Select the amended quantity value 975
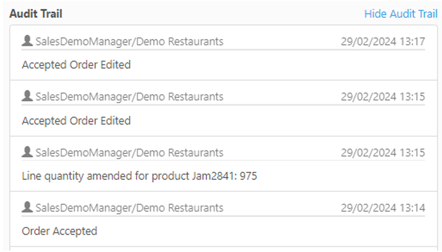 pos(248,176)
